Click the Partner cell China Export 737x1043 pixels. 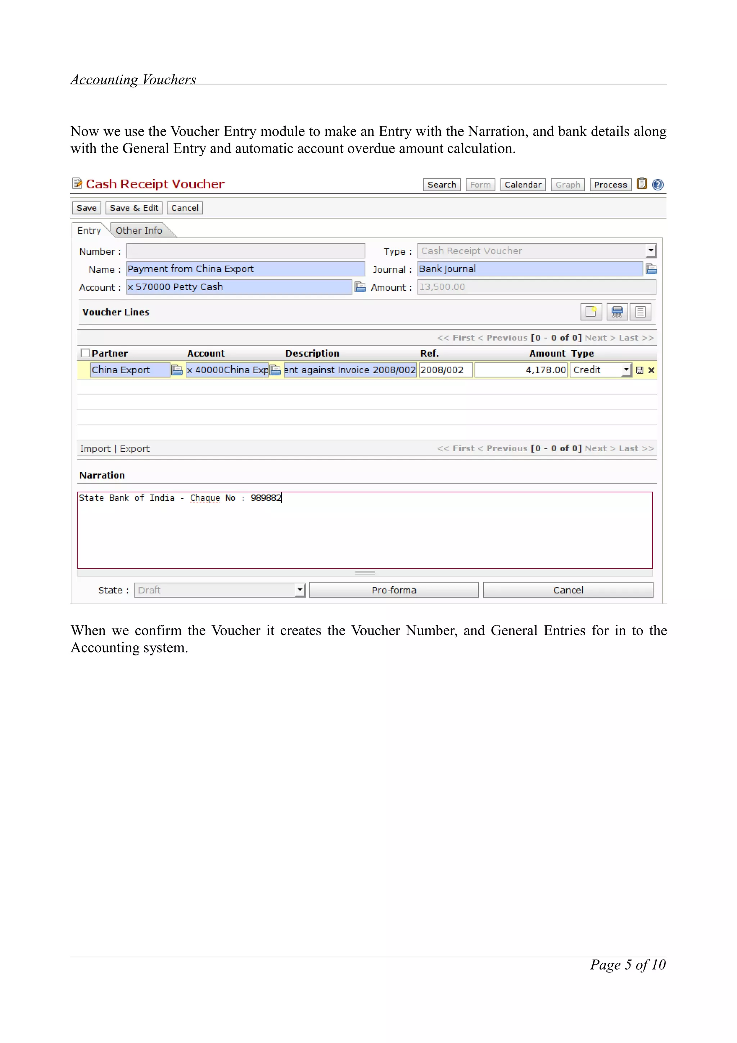[130, 370]
